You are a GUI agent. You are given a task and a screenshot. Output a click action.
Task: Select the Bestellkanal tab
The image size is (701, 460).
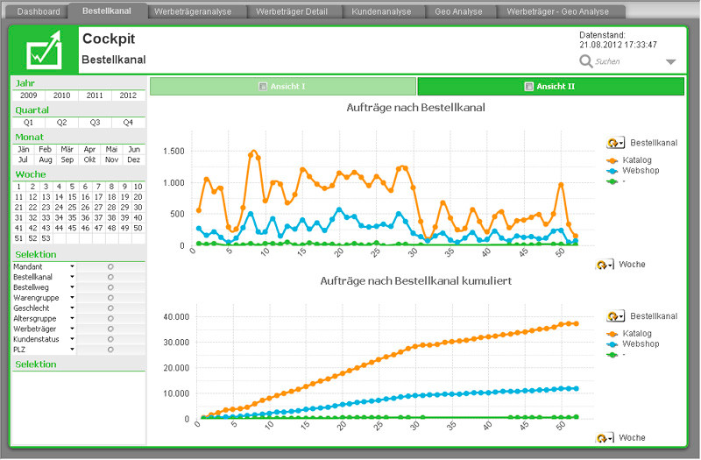(x=107, y=11)
